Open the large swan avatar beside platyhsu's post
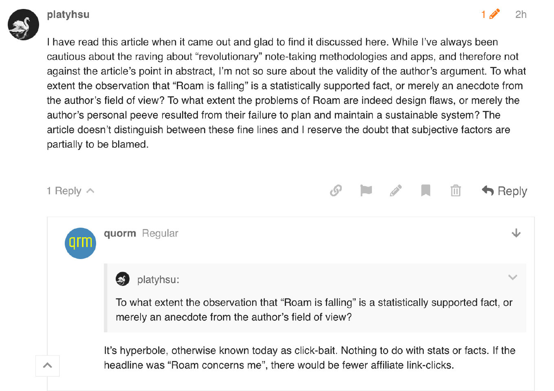Viewport: 554px width, 391px height. pos(24,25)
